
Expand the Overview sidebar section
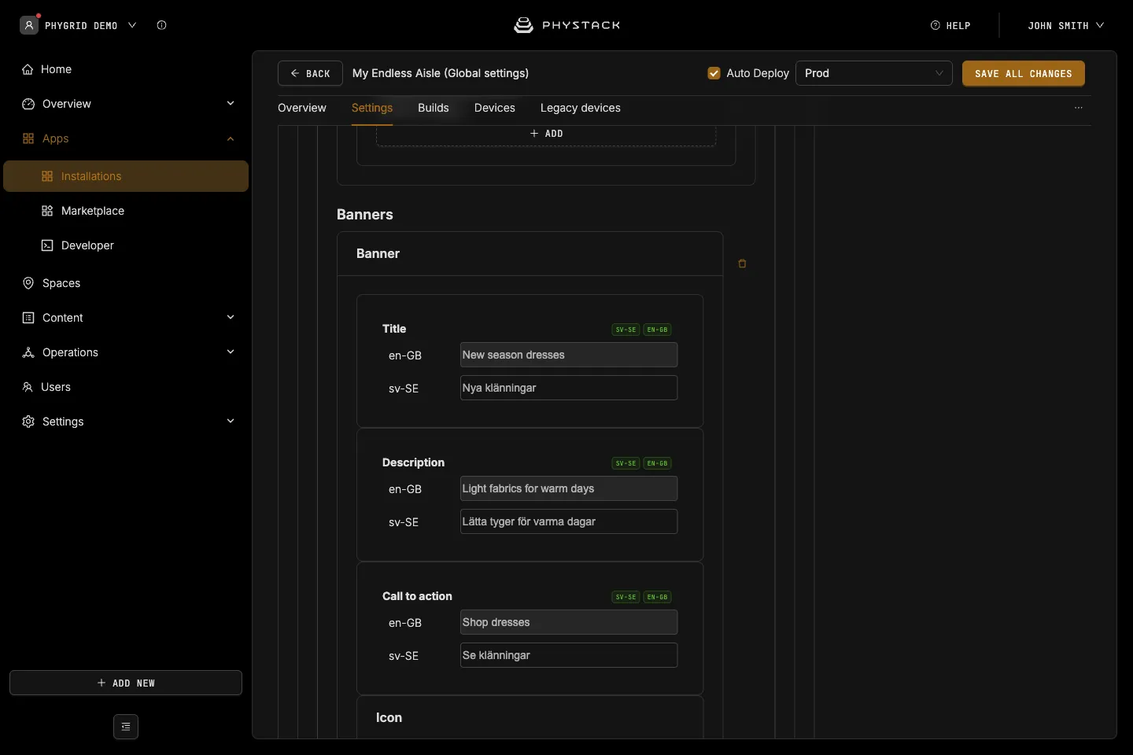(231, 104)
